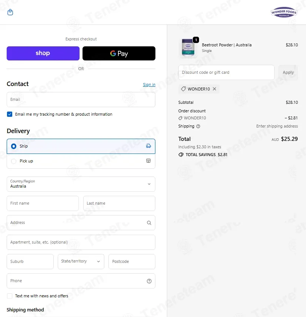This screenshot has width=306, height=317.
Task: Click the Total Savings tag icon
Action: click(181, 155)
